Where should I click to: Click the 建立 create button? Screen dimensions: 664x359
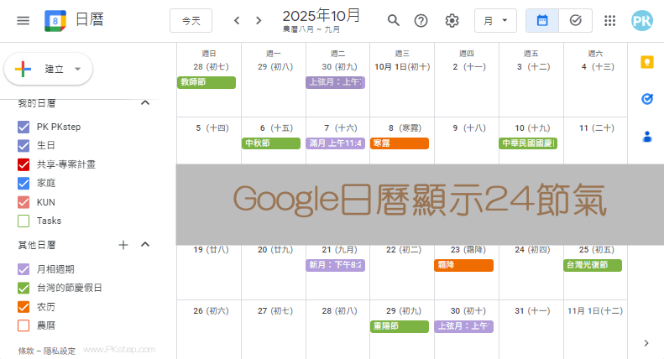(x=48, y=69)
